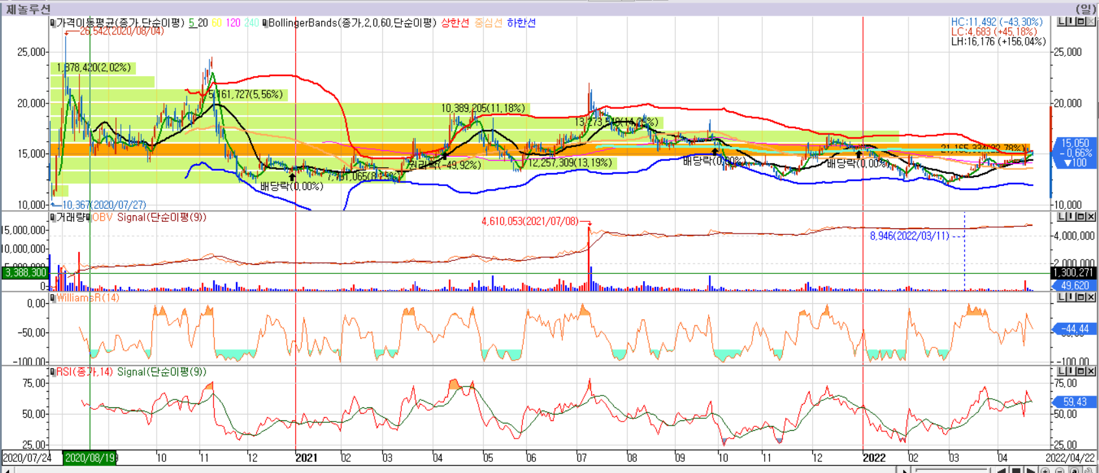The image size is (1099, 473).
Task: Click the 10,367(2020/07/27) low price label
Action: [x=104, y=205]
